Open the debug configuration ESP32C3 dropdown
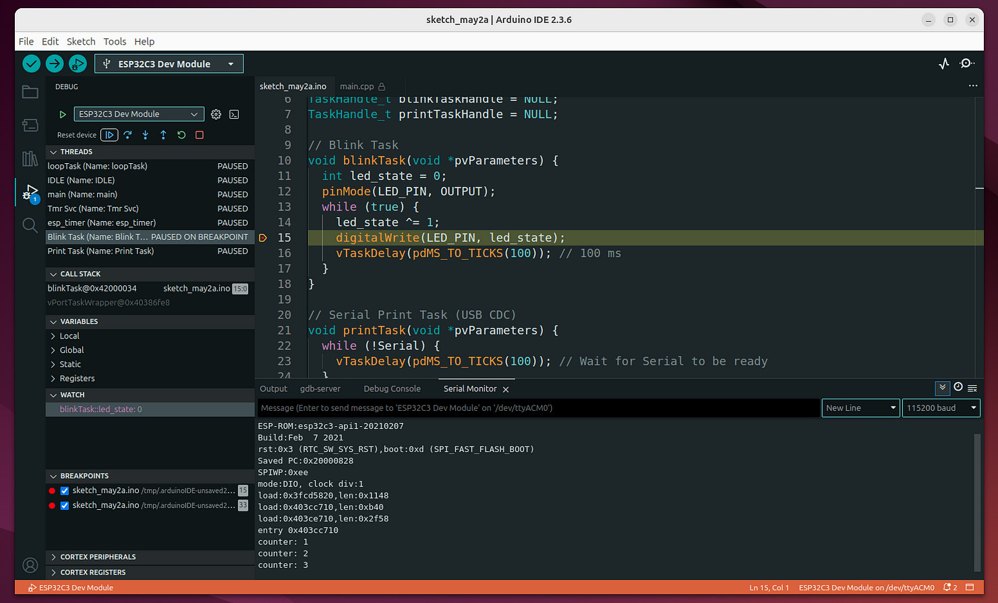998x603 pixels. coord(138,114)
